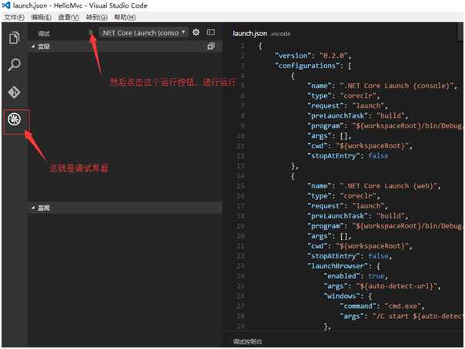Click the "windows" key on line 26
The height and width of the screenshot is (349, 465).
click(343, 296)
